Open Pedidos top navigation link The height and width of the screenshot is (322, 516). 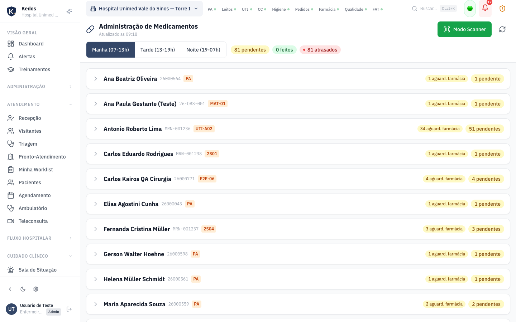point(304,9)
